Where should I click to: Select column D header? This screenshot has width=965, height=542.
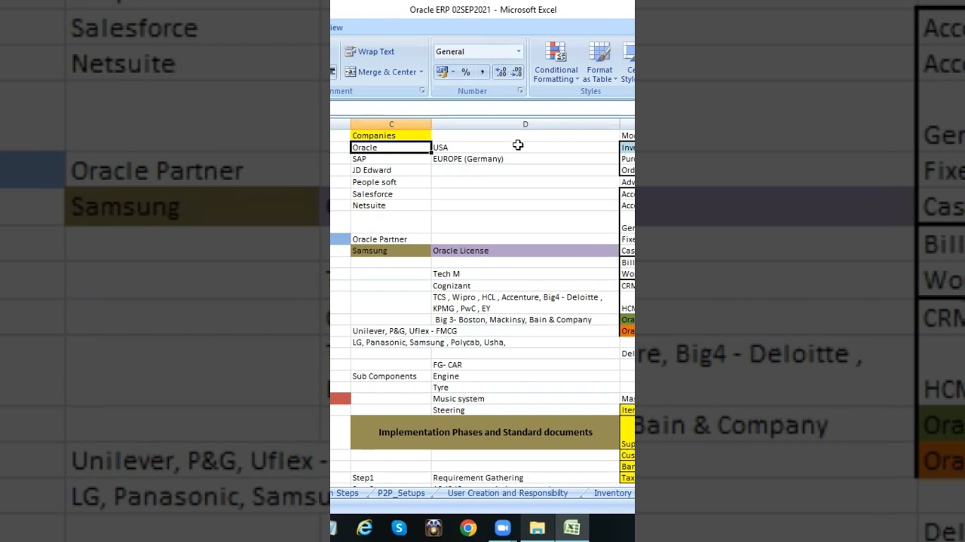(525, 124)
